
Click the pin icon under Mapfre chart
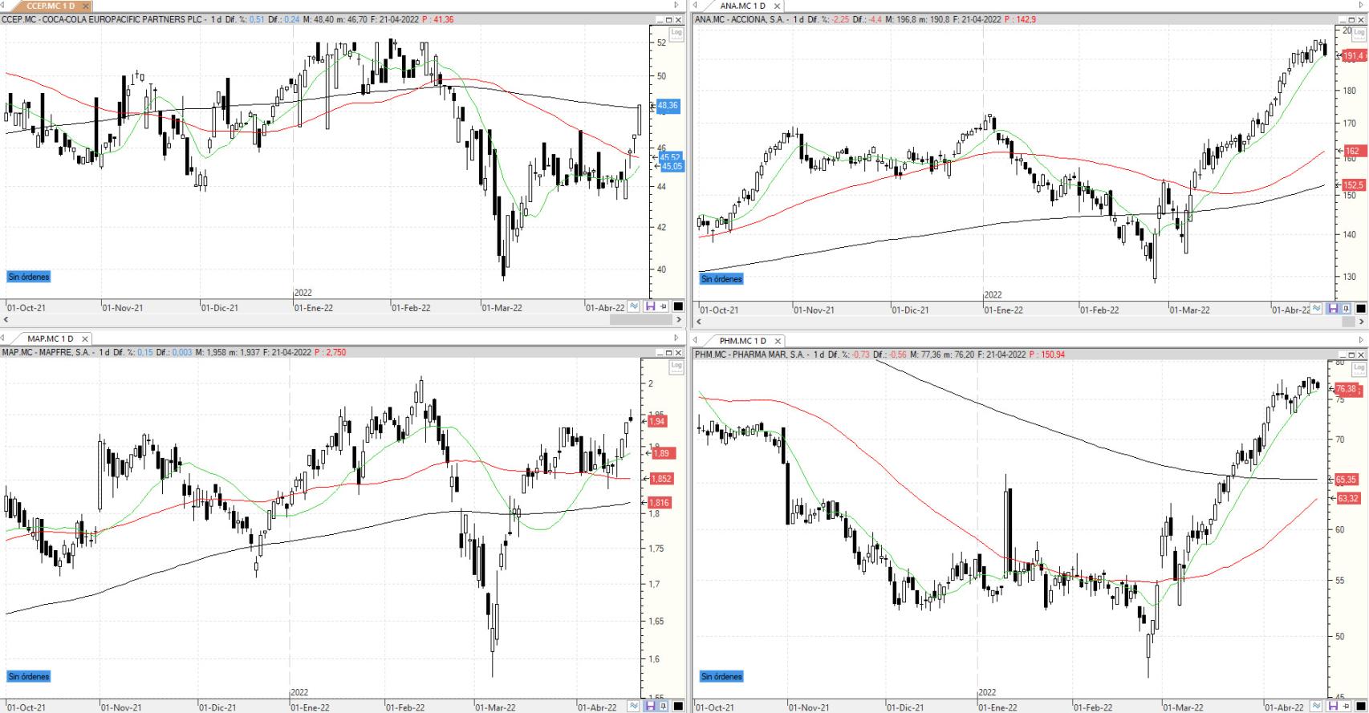tap(664, 706)
